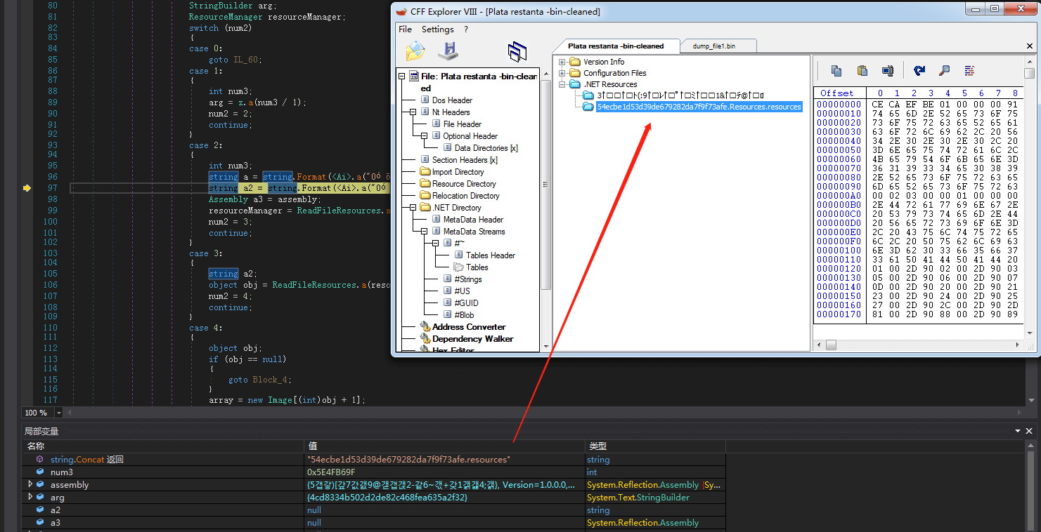
Task: Click the .NET Resources folder icon
Action: point(576,84)
